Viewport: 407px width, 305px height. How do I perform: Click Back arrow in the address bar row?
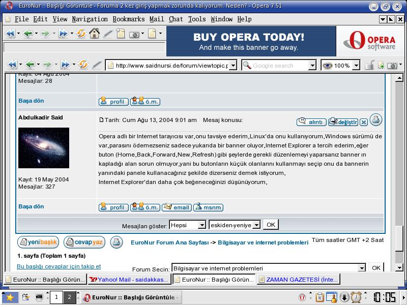(31, 65)
